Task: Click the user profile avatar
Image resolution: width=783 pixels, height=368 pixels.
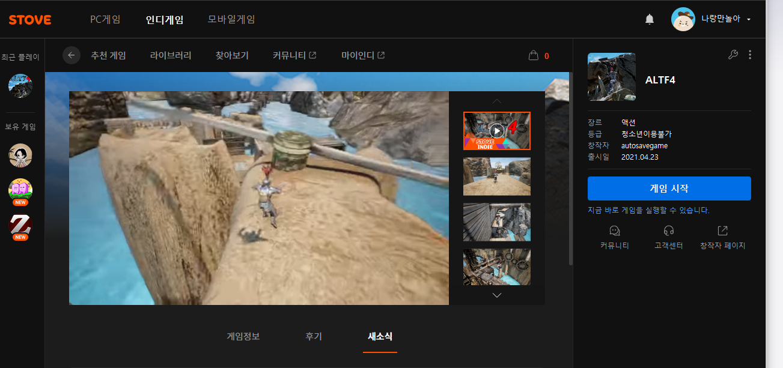Action: [x=683, y=19]
